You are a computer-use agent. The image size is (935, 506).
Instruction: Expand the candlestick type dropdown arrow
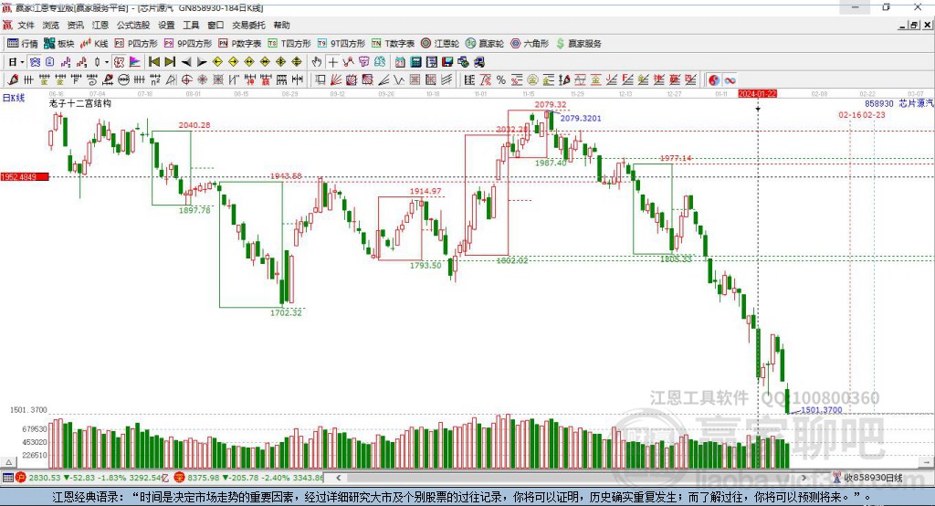(x=107, y=62)
